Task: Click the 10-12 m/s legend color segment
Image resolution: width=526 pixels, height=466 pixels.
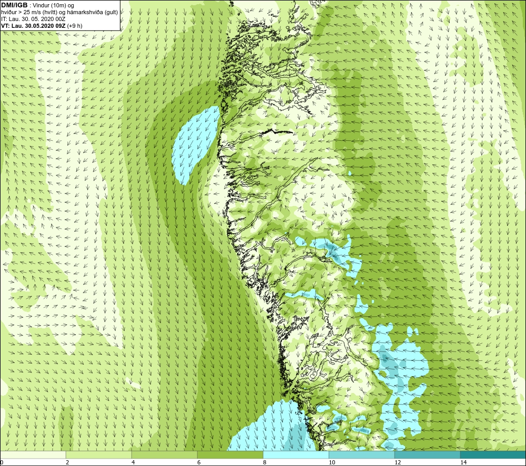Action: tap(362, 454)
